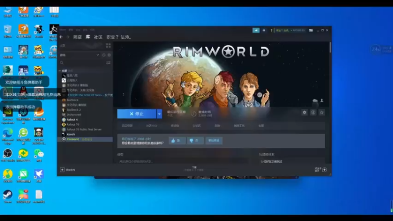Open the text file icon on desktop
The image size is (393, 221).
(x=39, y=197)
